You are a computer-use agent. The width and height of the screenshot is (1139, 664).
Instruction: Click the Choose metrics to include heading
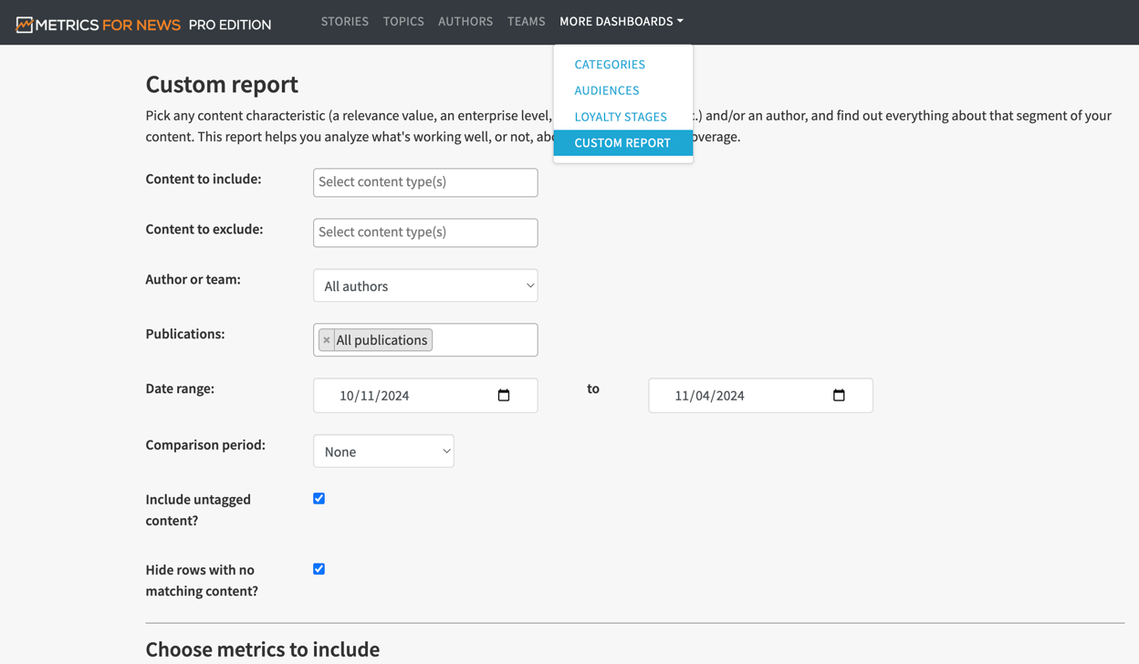pyautogui.click(x=263, y=649)
